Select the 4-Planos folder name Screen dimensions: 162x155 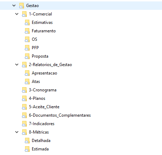[37, 98]
